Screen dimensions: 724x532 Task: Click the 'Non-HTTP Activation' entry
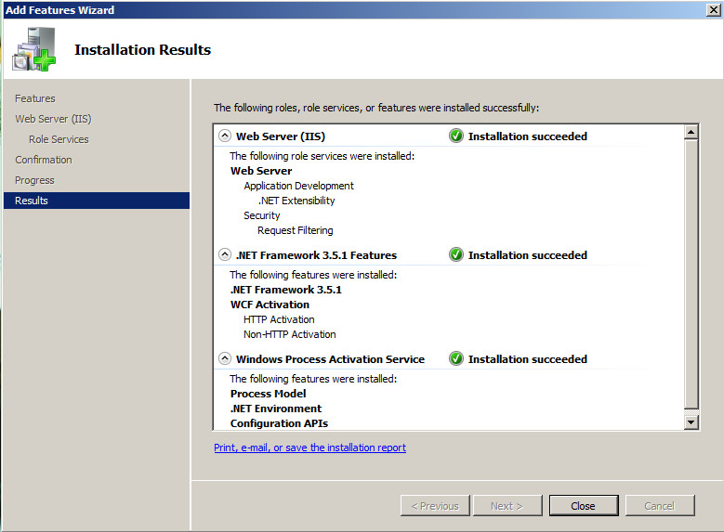pyautogui.click(x=290, y=334)
